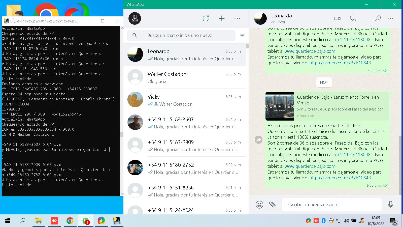Open Python console taskbar icon

117,221
